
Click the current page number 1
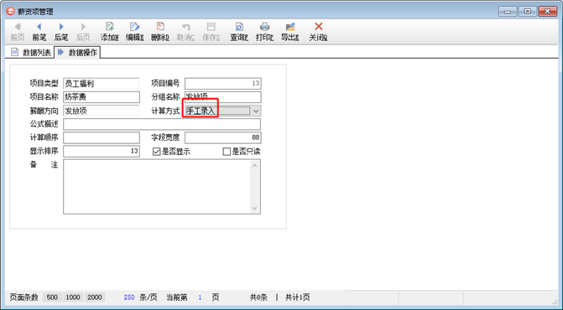click(200, 297)
